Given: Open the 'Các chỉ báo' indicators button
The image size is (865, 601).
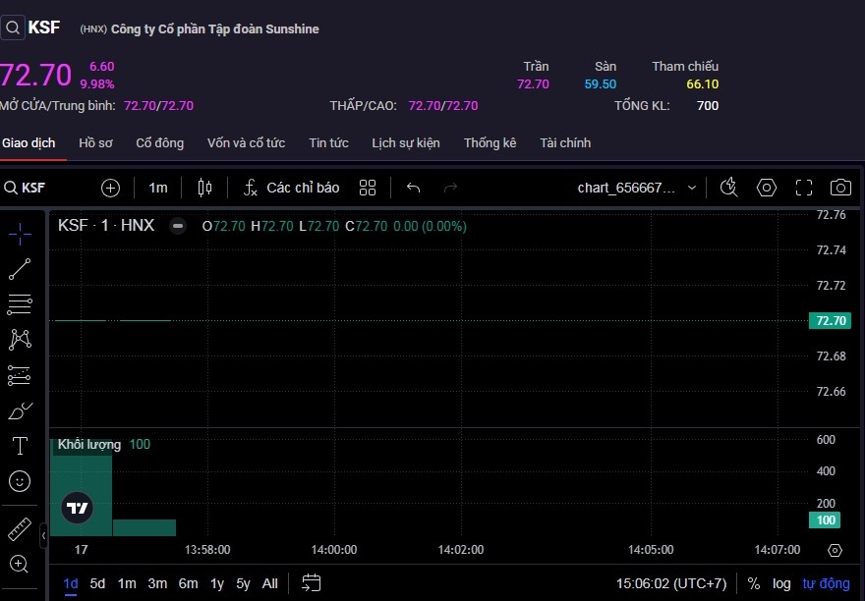Looking at the screenshot, I should (x=291, y=188).
